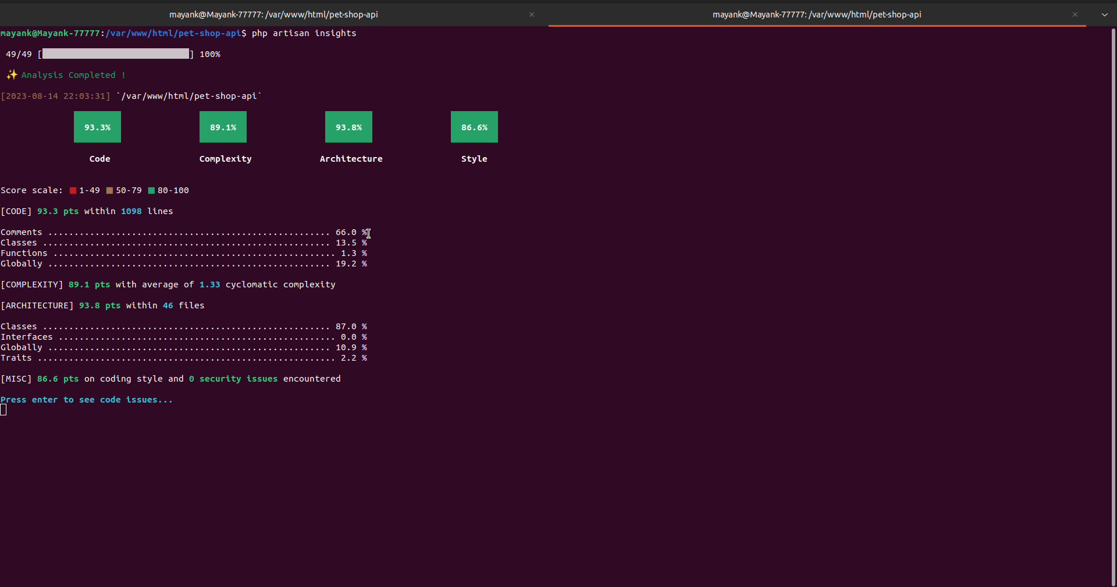The height and width of the screenshot is (587, 1117).
Task: Open the tab list chevron dropdown
Action: click(x=1104, y=15)
